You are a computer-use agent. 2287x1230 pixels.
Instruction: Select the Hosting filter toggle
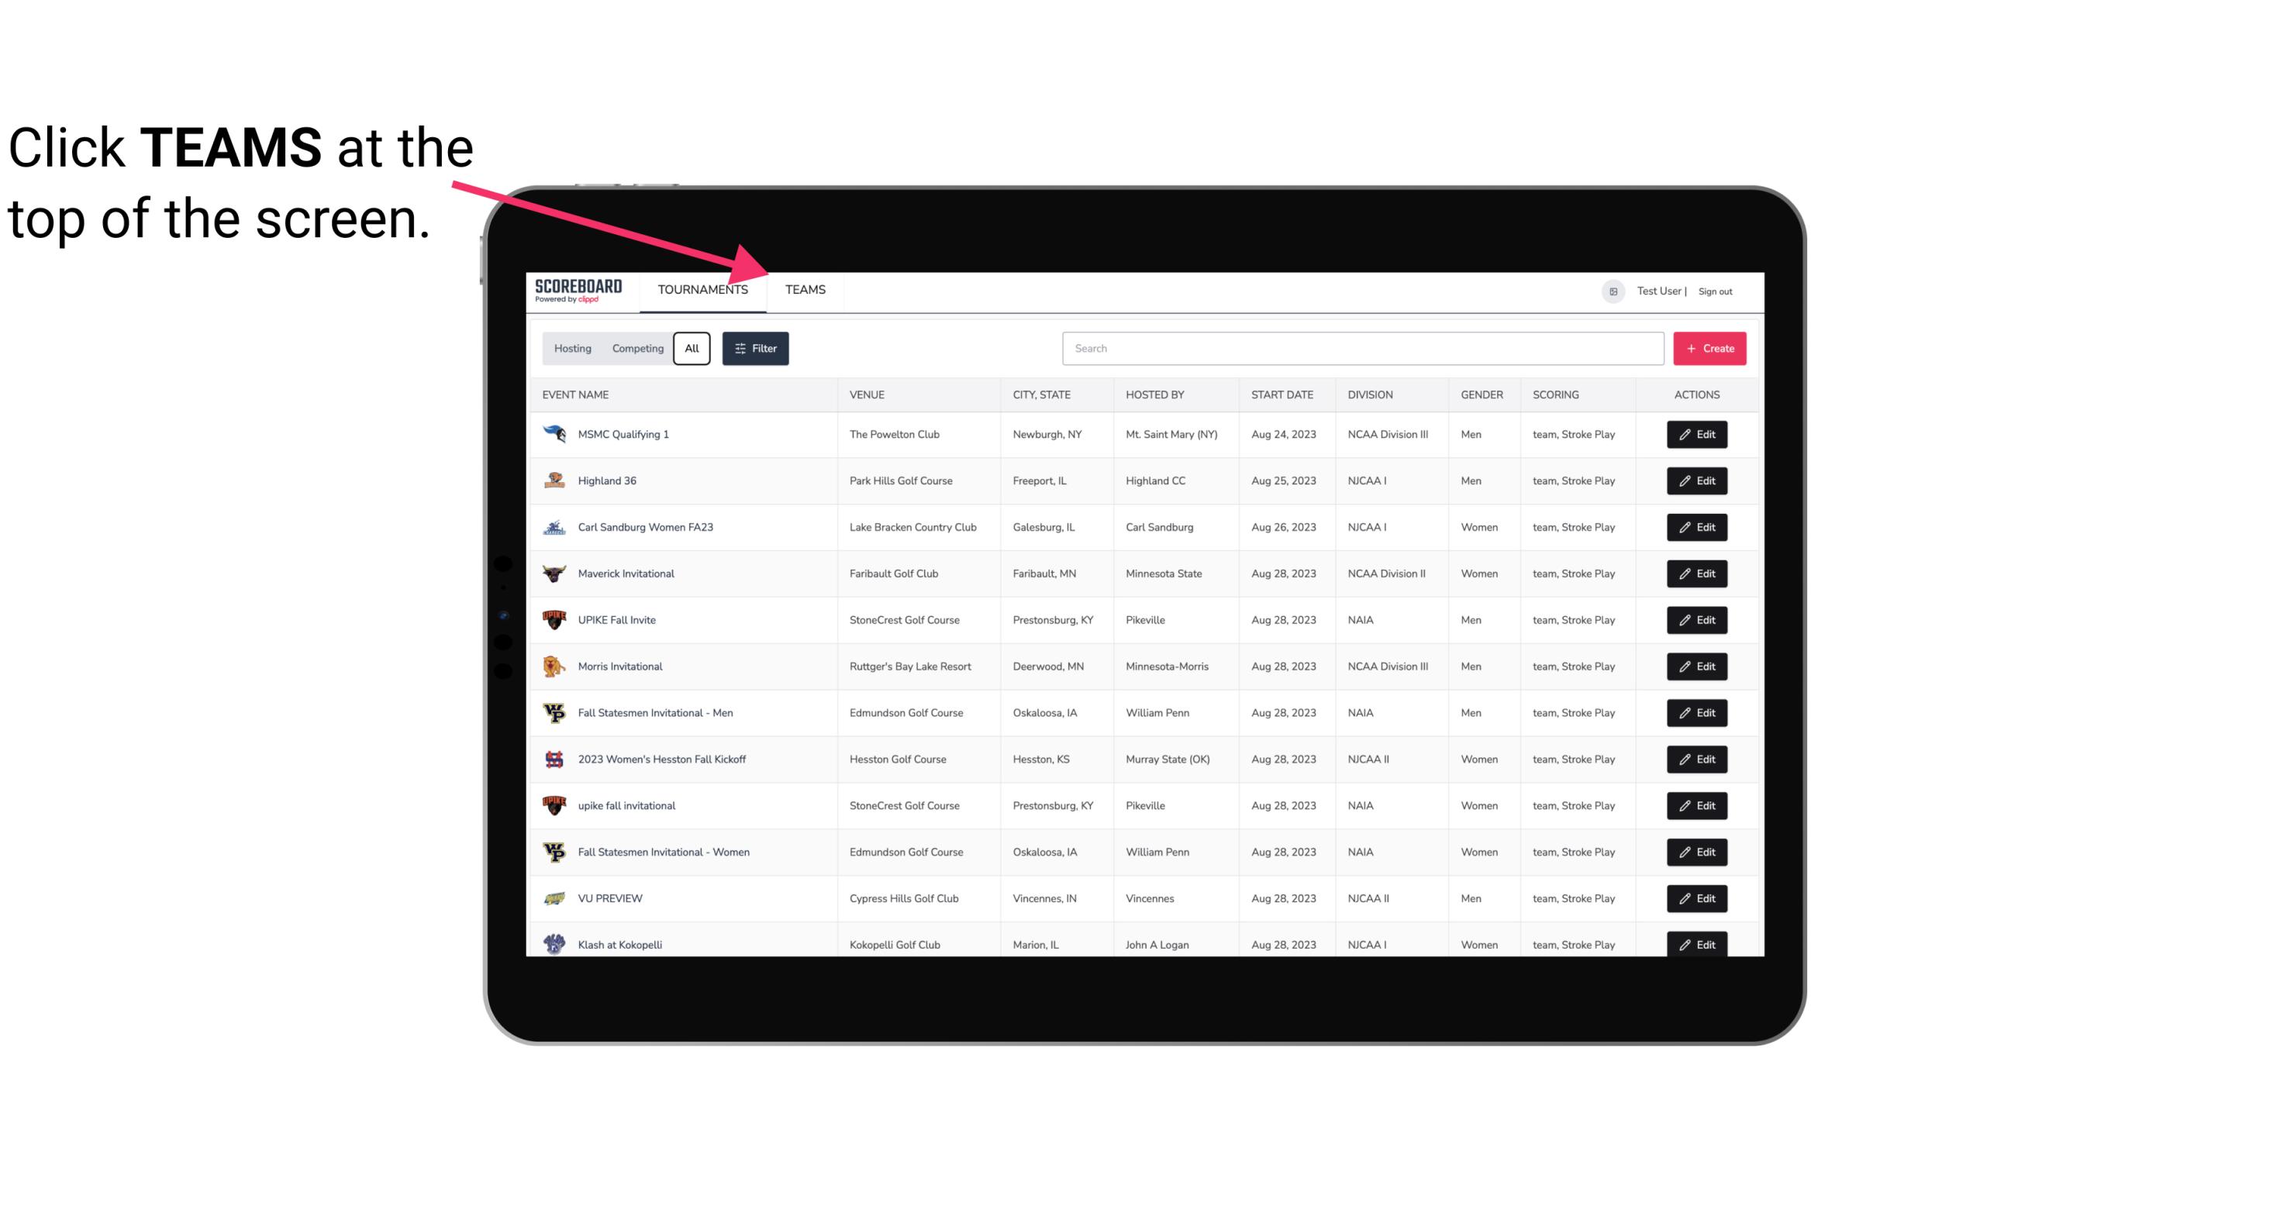click(571, 349)
